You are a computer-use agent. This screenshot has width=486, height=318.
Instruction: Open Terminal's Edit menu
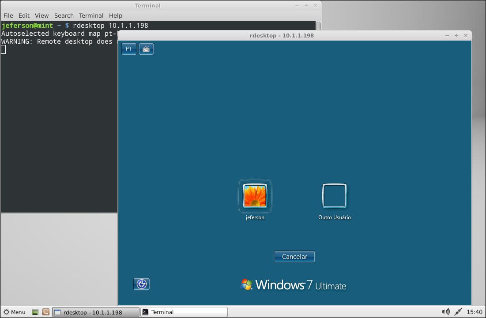(x=24, y=15)
